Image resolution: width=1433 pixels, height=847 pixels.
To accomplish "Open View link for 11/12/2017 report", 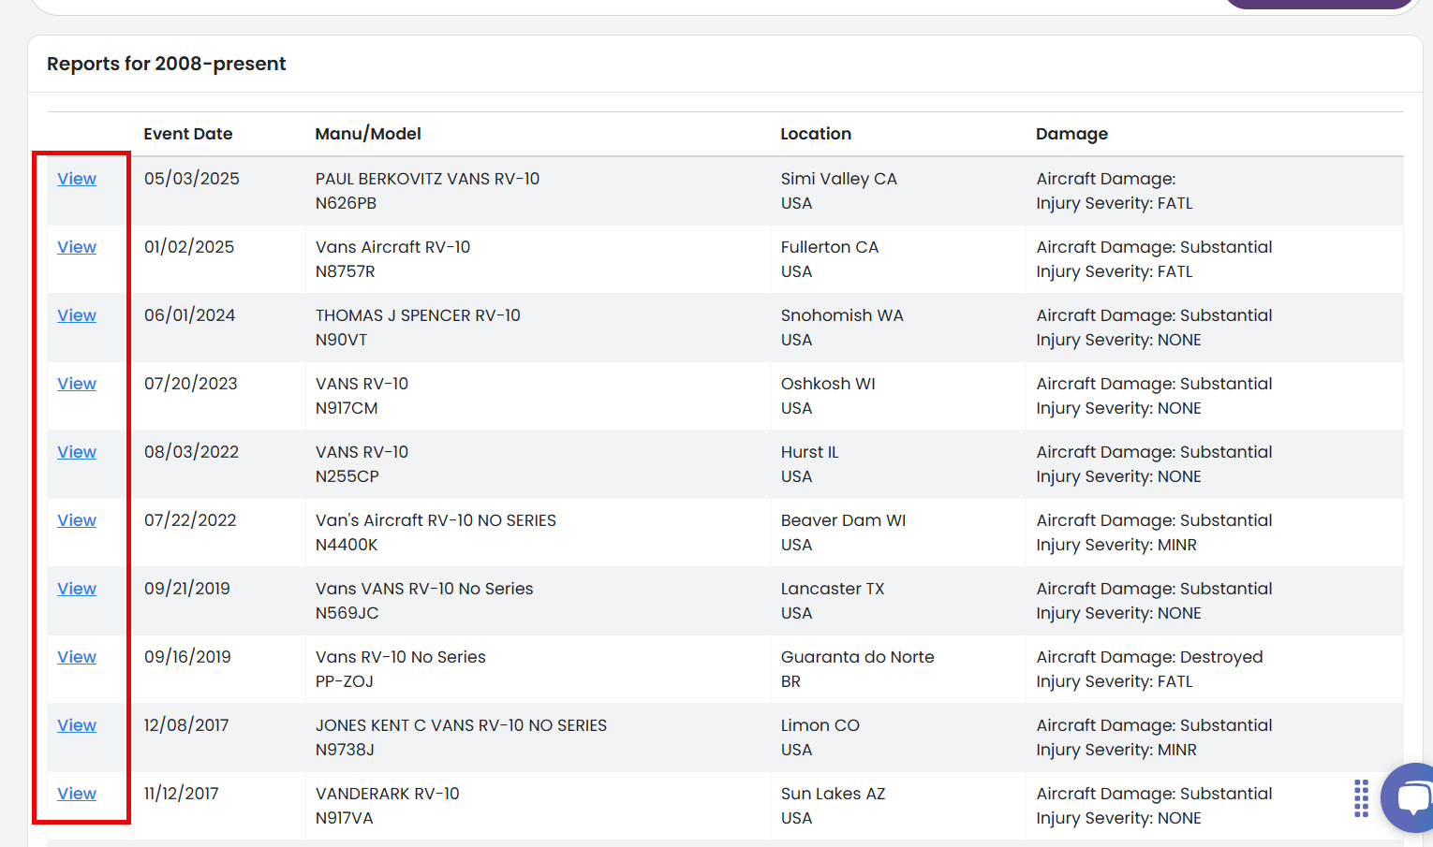I will point(77,794).
